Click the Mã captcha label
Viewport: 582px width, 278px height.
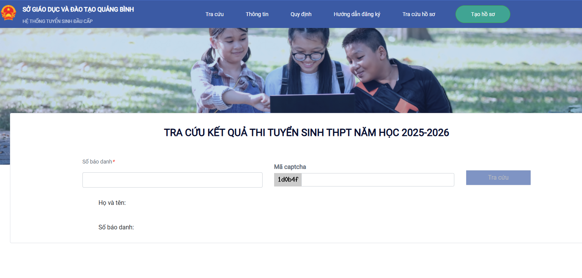290,167
